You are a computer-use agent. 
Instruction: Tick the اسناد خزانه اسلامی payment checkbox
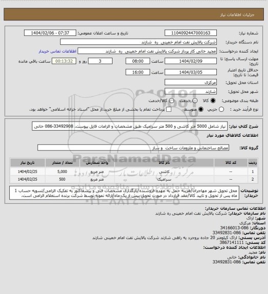pos(169,109)
